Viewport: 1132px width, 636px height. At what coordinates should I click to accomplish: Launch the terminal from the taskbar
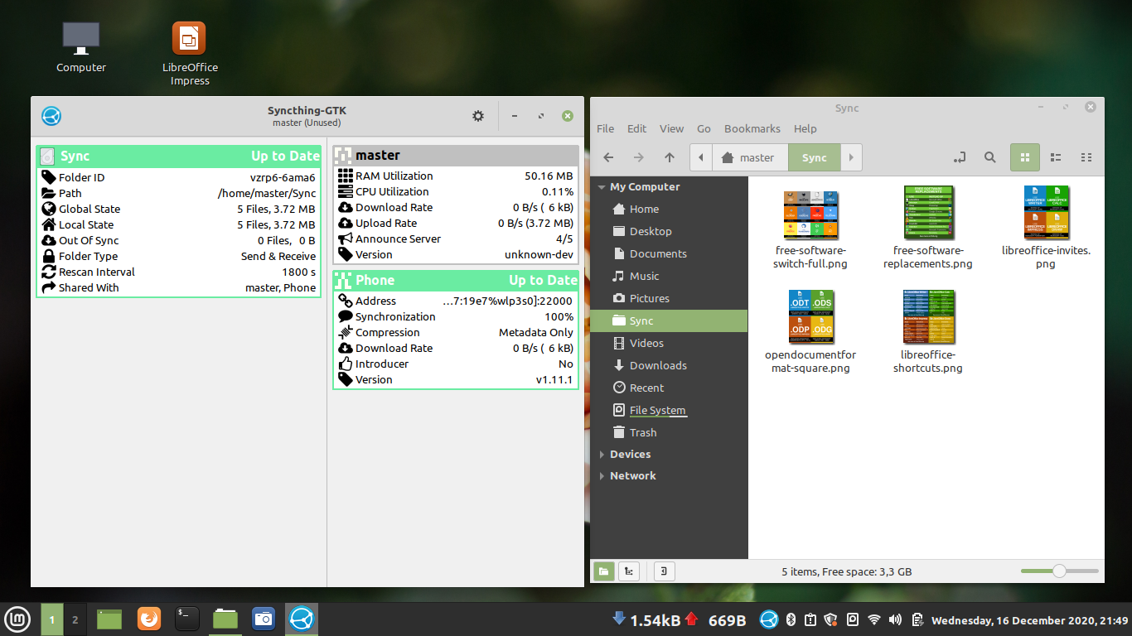(x=187, y=619)
